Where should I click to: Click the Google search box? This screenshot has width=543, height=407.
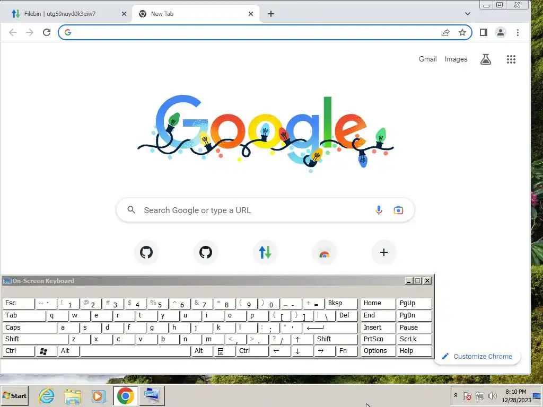265,210
